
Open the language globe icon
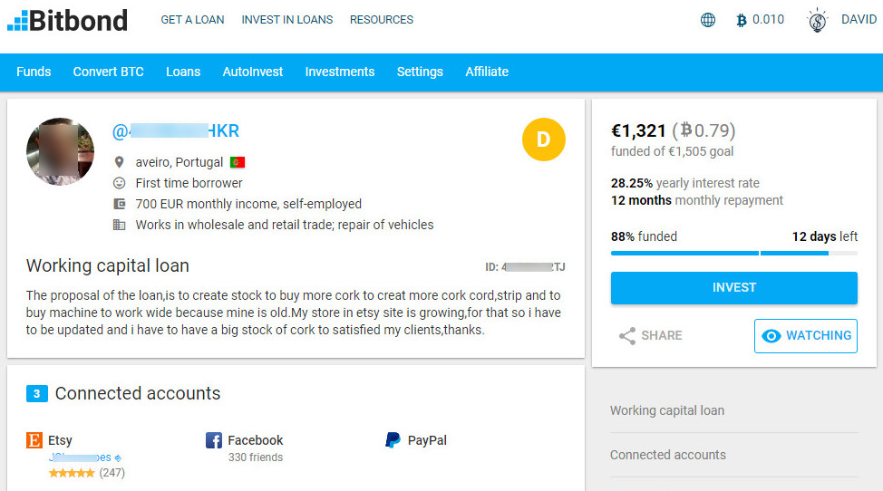point(708,20)
